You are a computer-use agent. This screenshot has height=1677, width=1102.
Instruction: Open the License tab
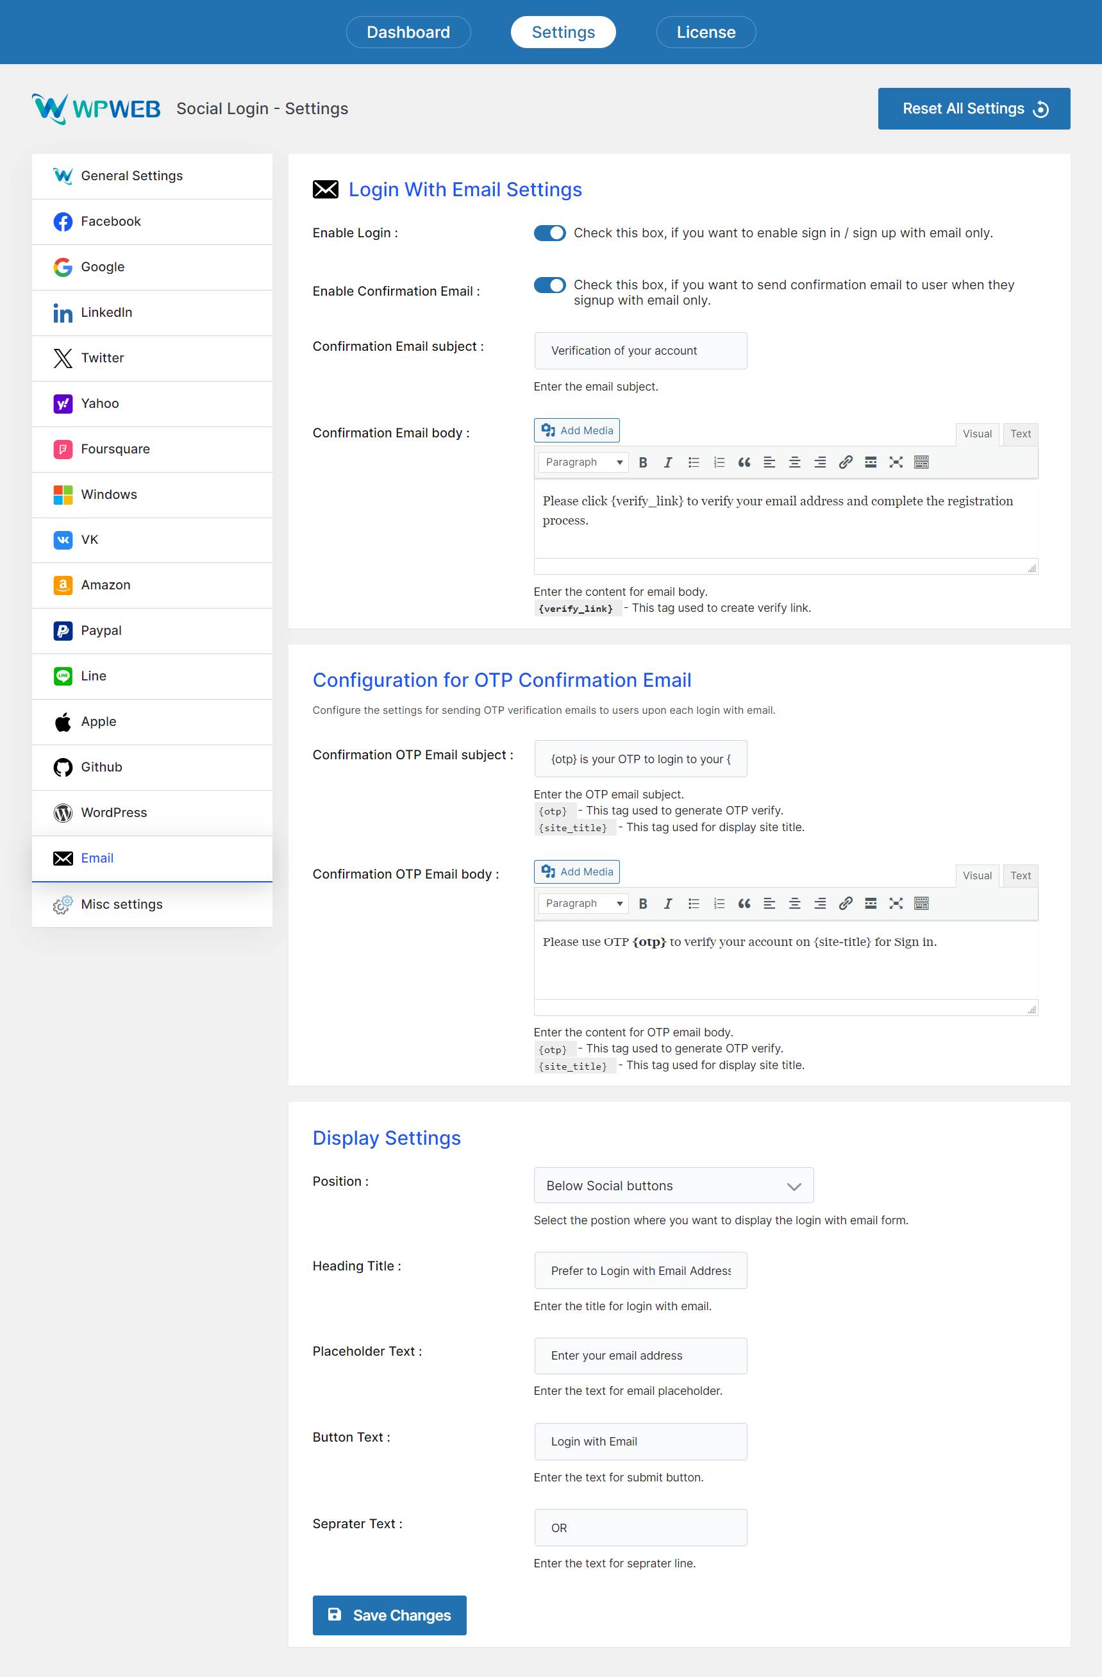click(x=706, y=33)
